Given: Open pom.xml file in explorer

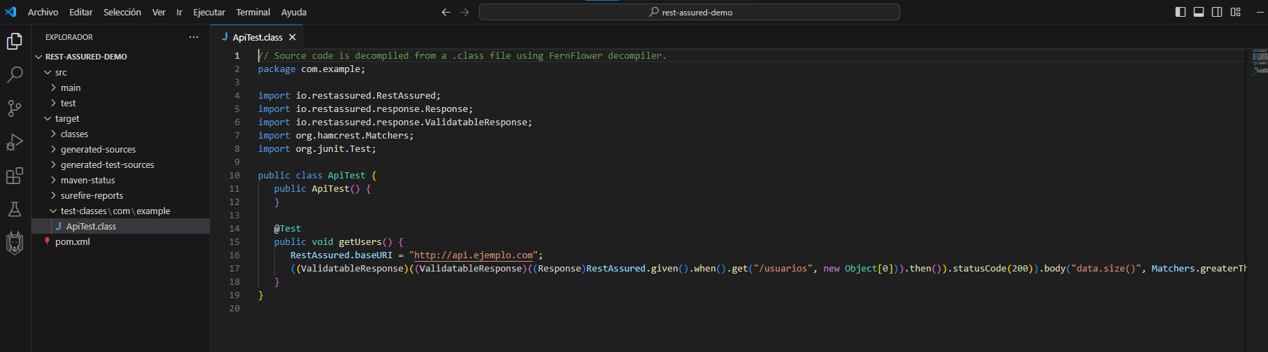Looking at the screenshot, I should [73, 241].
